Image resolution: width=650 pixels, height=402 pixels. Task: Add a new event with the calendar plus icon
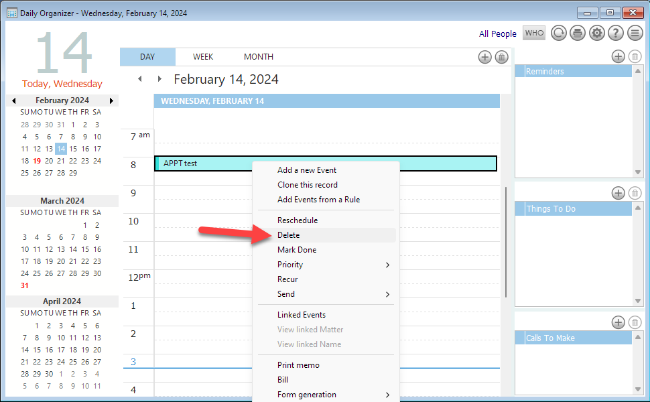coord(484,57)
